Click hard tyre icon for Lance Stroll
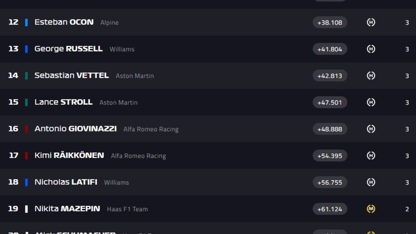Viewport: 416px width, 234px height. (x=371, y=102)
